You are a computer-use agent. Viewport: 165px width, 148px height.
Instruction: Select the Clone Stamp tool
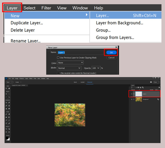tap(9, 106)
